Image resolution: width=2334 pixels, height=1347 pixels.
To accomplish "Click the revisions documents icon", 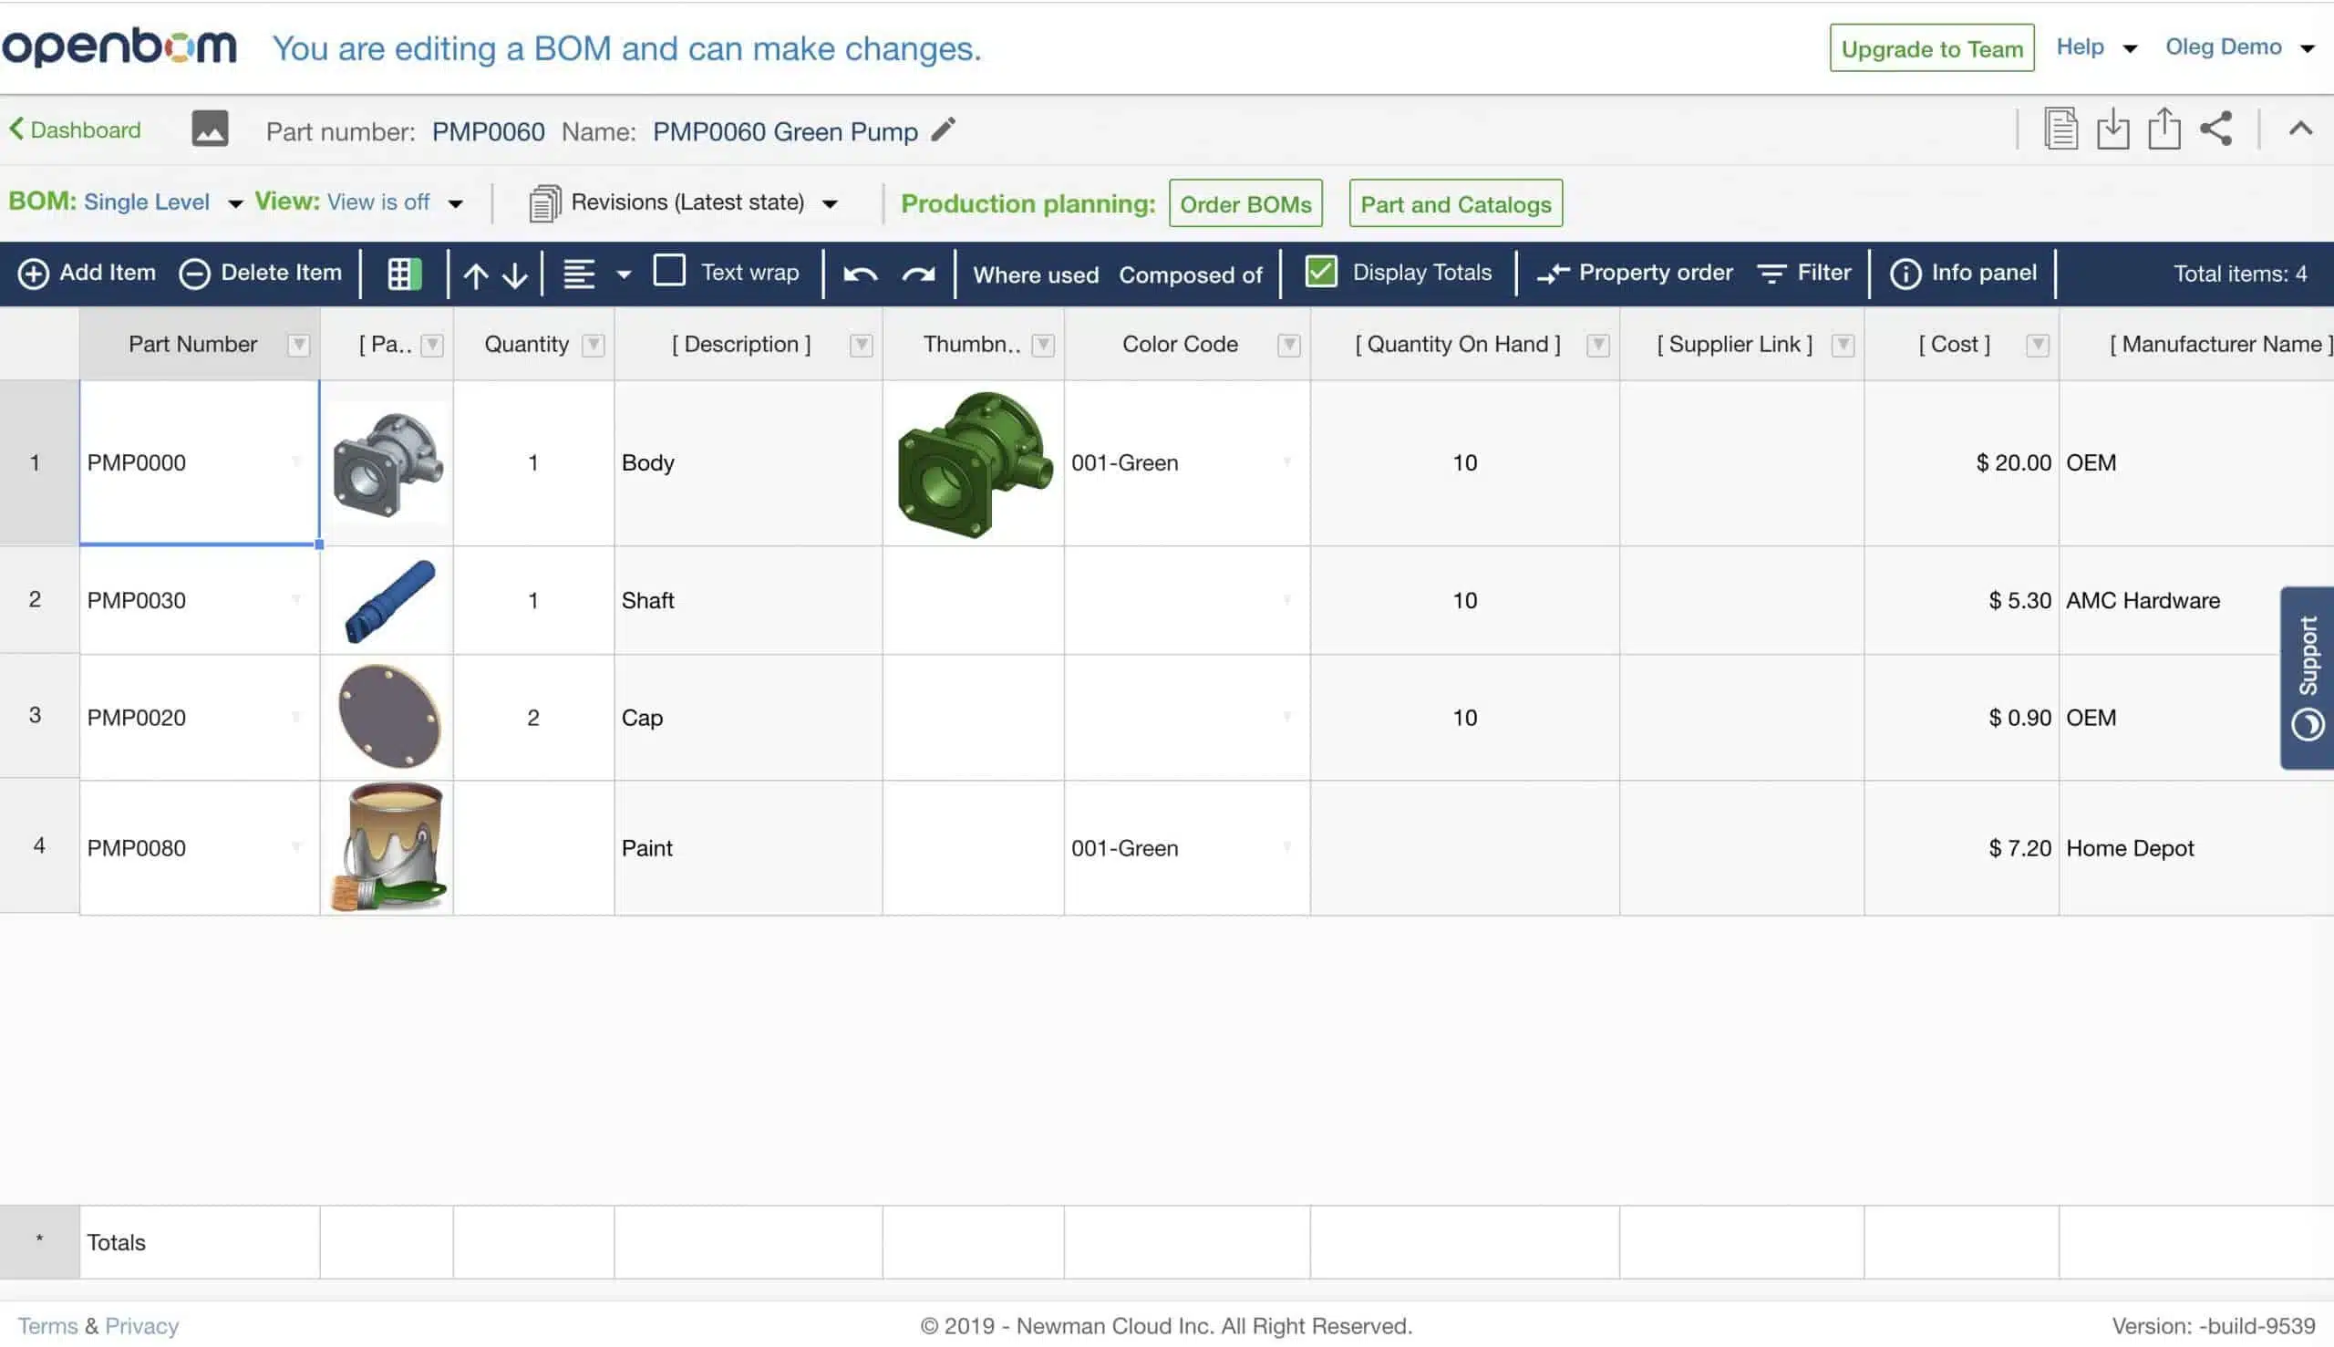I will [x=544, y=203].
